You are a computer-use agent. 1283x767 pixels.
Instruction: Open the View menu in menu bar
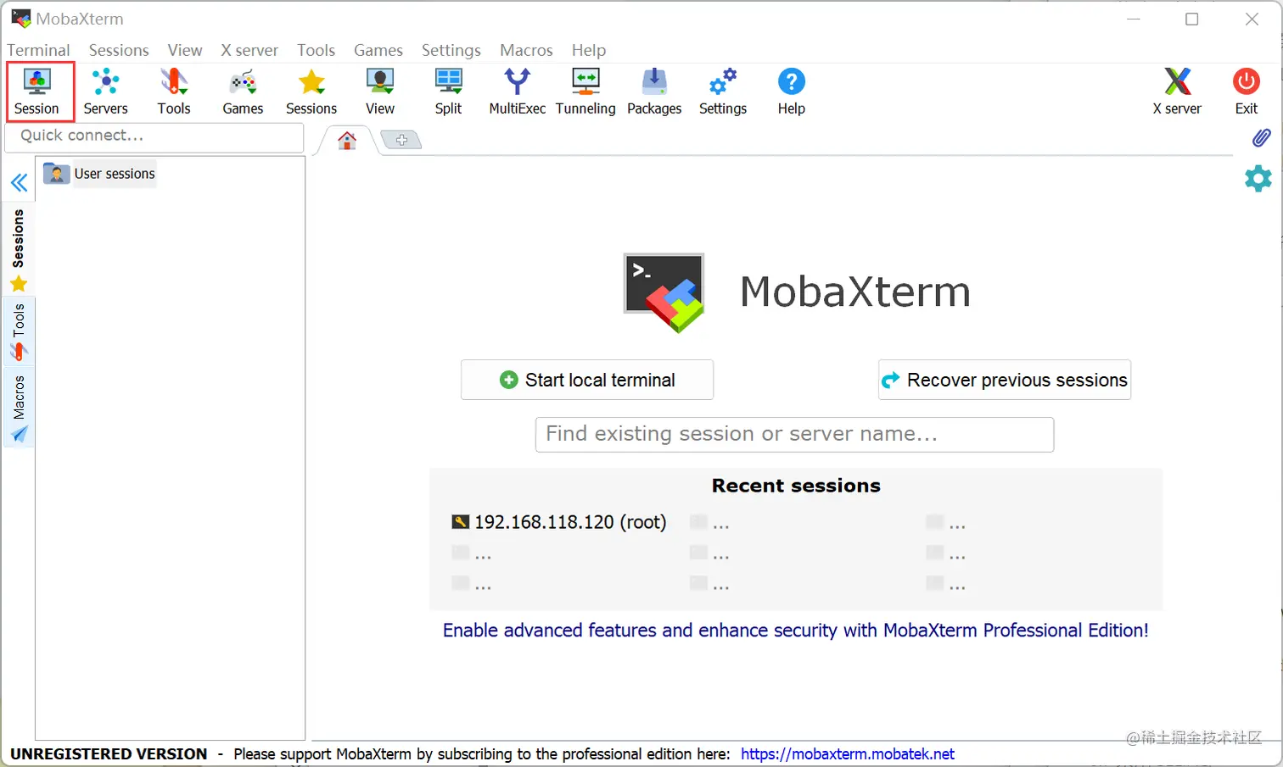tap(185, 50)
